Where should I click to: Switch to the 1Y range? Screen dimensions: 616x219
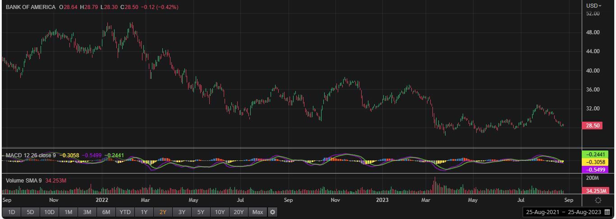coord(144,212)
